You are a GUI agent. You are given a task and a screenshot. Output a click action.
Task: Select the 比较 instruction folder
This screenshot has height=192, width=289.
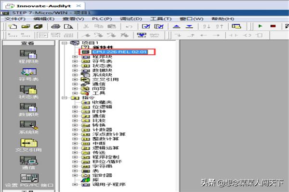click(99, 120)
